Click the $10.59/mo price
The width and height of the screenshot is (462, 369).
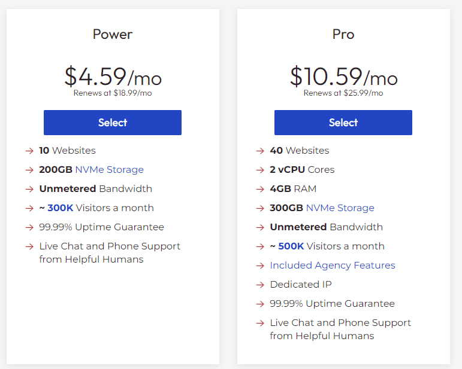343,77
